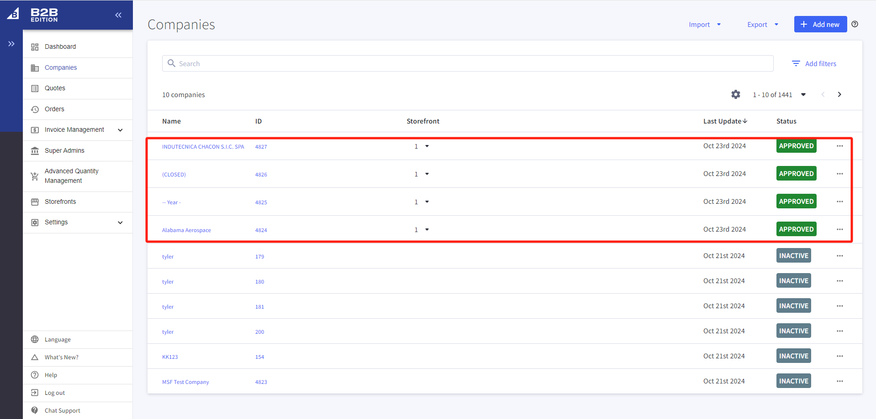Open storefront dropdown for company 4825

pos(427,202)
